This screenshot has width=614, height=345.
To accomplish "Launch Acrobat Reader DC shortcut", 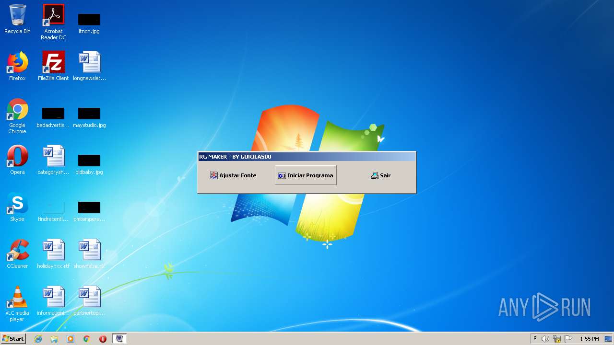I will pyautogui.click(x=53, y=22).
